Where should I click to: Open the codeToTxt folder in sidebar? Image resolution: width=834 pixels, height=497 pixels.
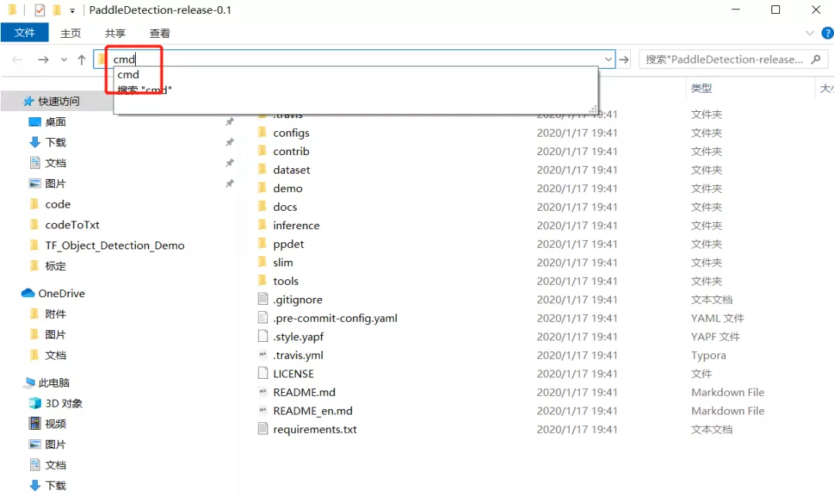tap(73, 225)
